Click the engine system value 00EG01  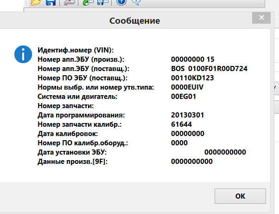click(x=184, y=97)
